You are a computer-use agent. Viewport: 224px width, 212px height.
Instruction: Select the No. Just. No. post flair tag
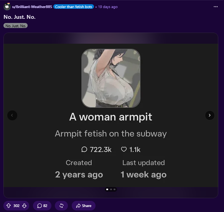pos(16,26)
